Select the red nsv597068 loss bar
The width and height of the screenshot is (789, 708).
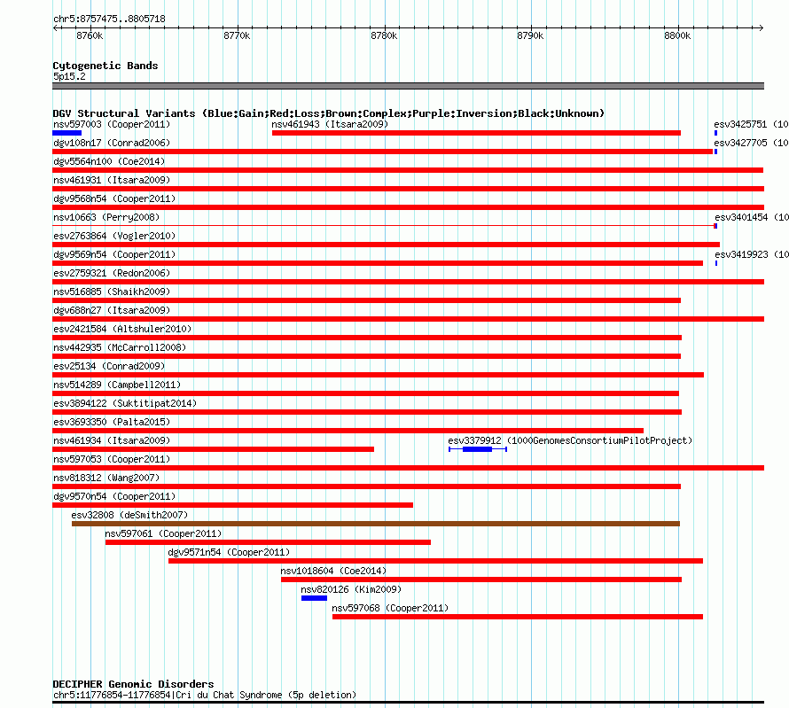pyautogui.click(x=518, y=617)
